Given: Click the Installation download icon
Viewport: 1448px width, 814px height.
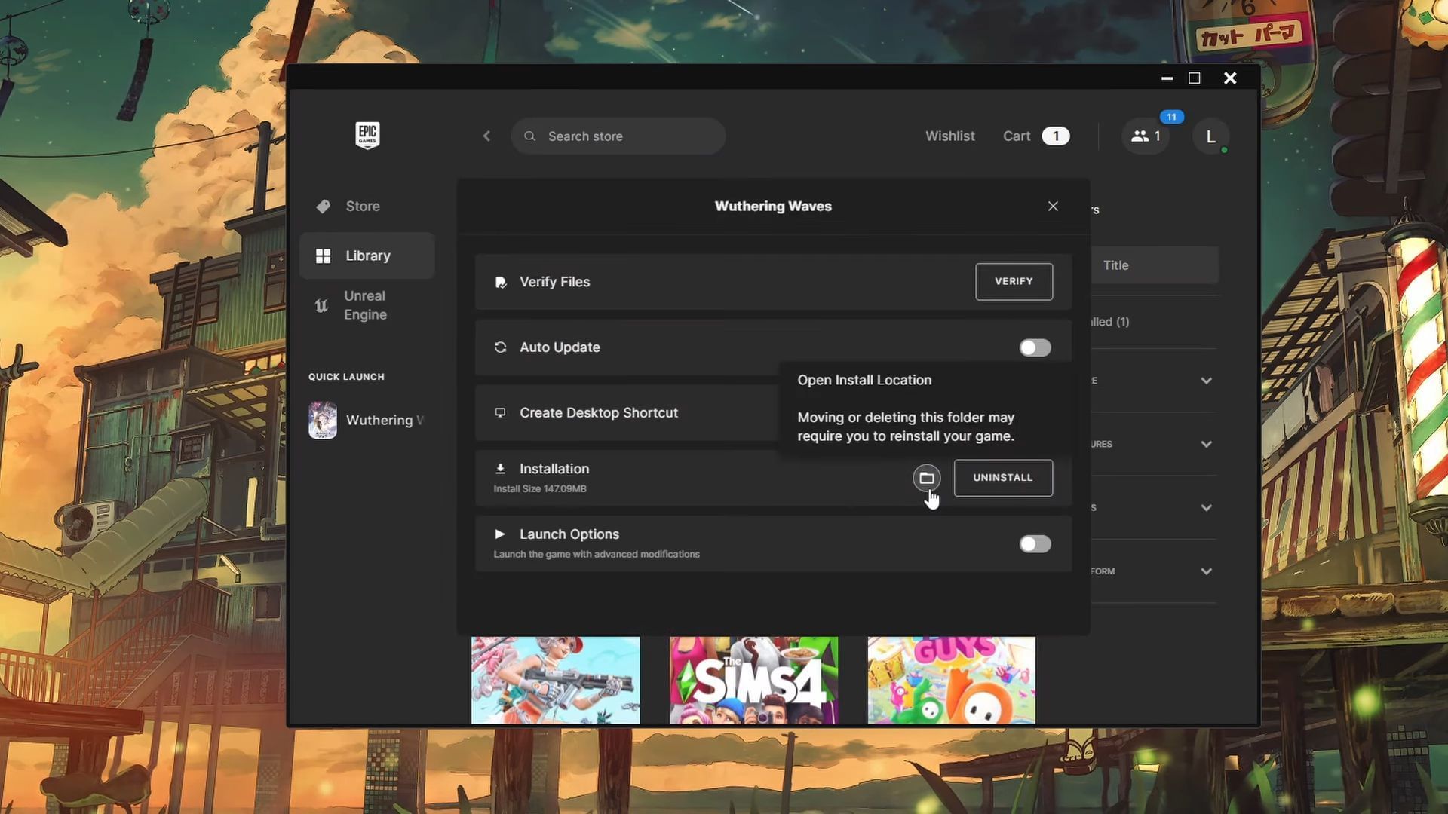Looking at the screenshot, I should tap(500, 469).
